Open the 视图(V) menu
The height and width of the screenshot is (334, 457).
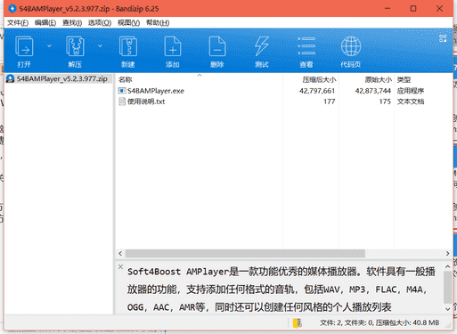tap(128, 23)
